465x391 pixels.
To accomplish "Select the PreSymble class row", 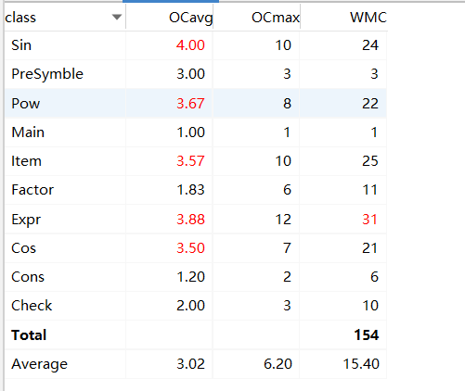I will point(196,74).
